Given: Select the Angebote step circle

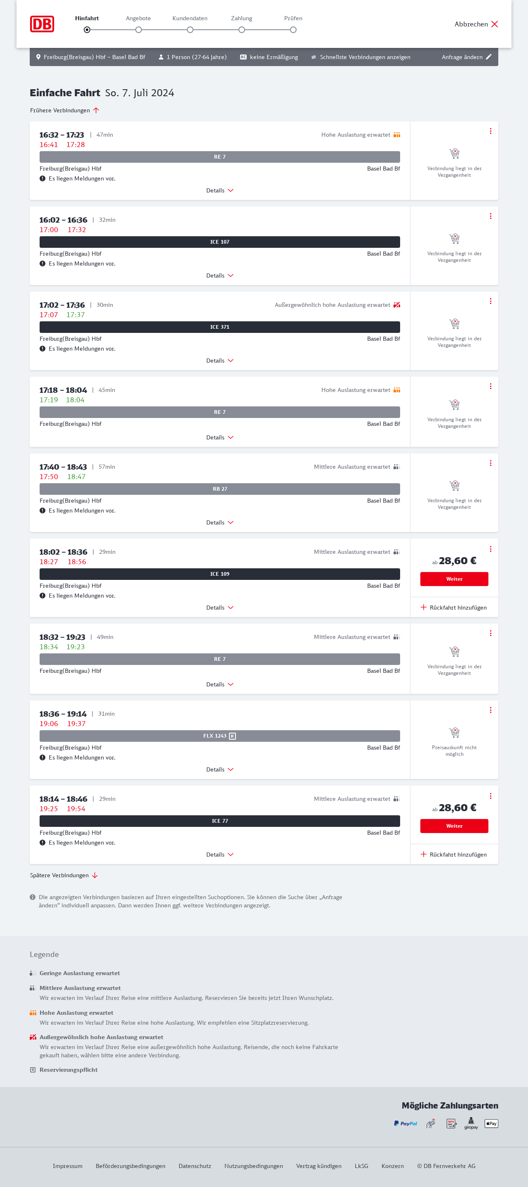Looking at the screenshot, I should coord(139,30).
